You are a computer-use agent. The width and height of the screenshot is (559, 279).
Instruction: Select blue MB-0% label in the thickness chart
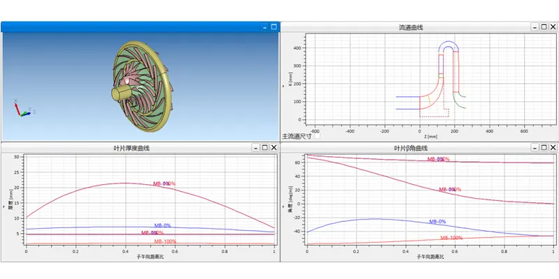click(x=163, y=225)
